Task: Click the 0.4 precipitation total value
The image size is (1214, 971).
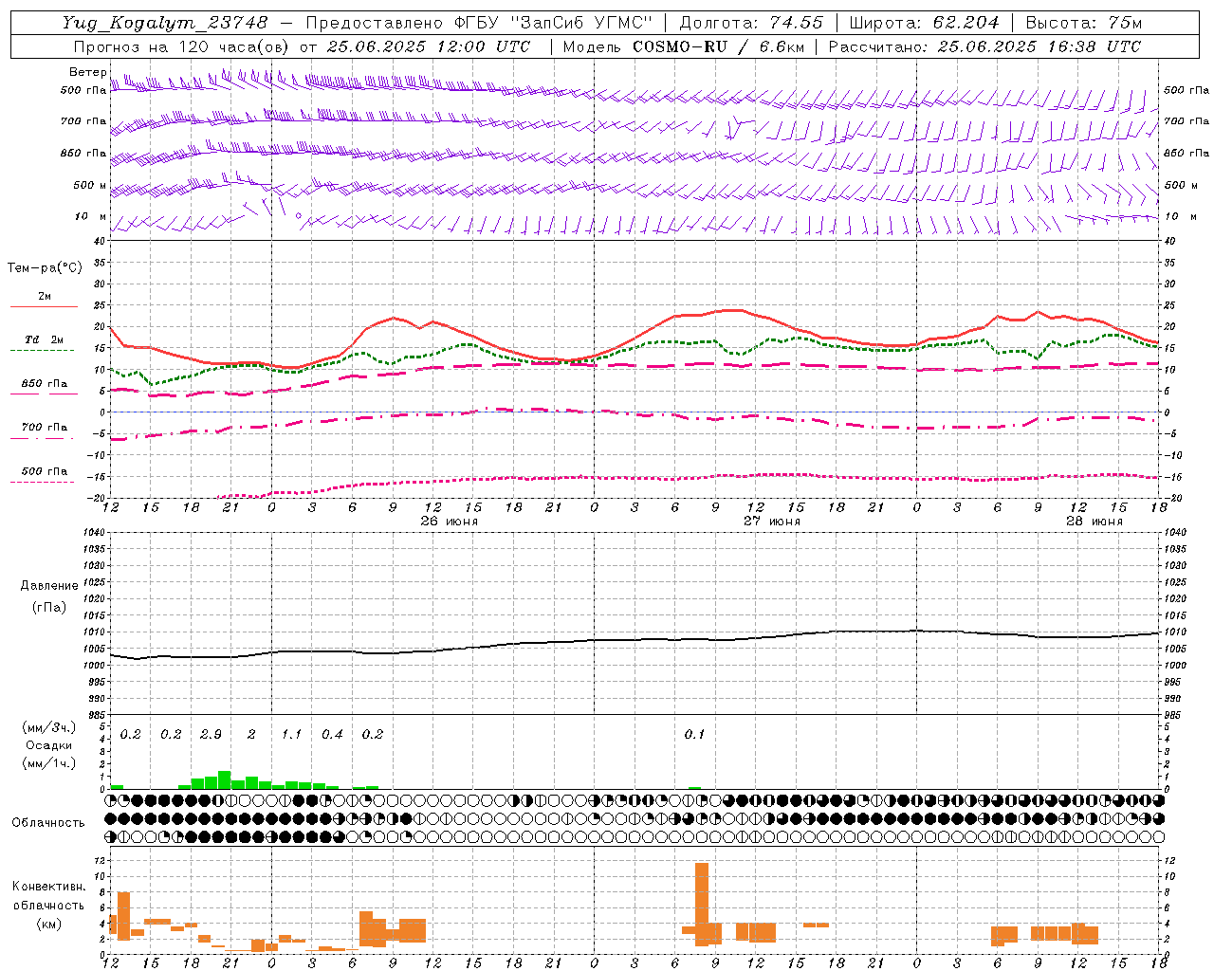Action: (332, 735)
